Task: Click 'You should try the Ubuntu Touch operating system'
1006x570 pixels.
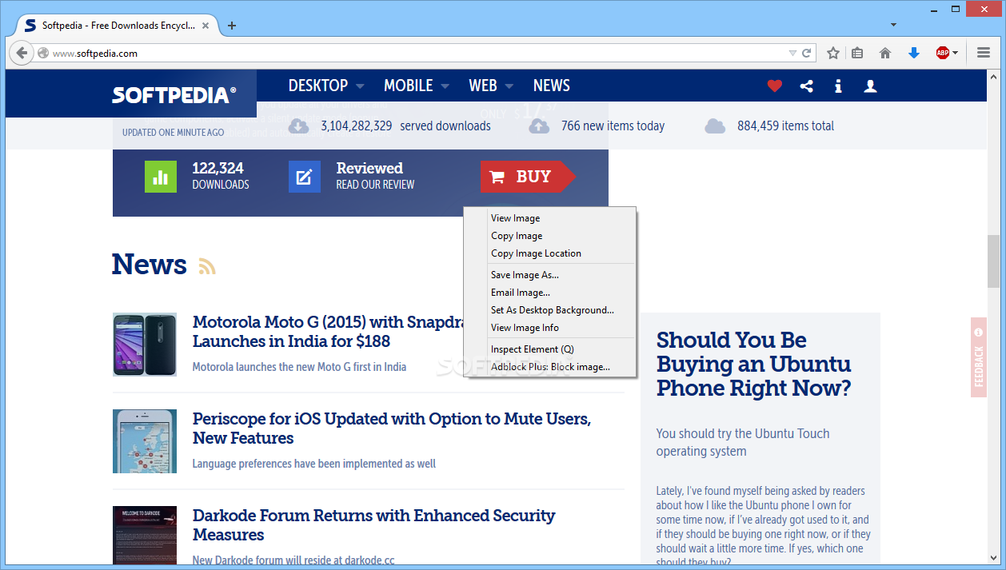Action: point(743,442)
